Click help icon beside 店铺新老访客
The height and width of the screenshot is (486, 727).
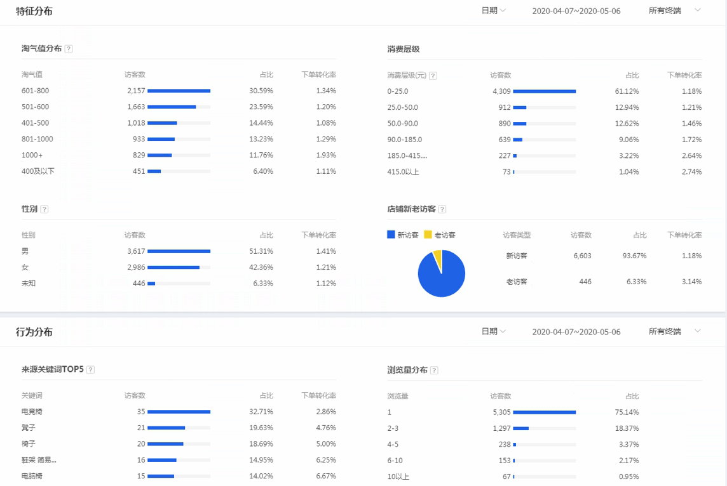tap(442, 209)
